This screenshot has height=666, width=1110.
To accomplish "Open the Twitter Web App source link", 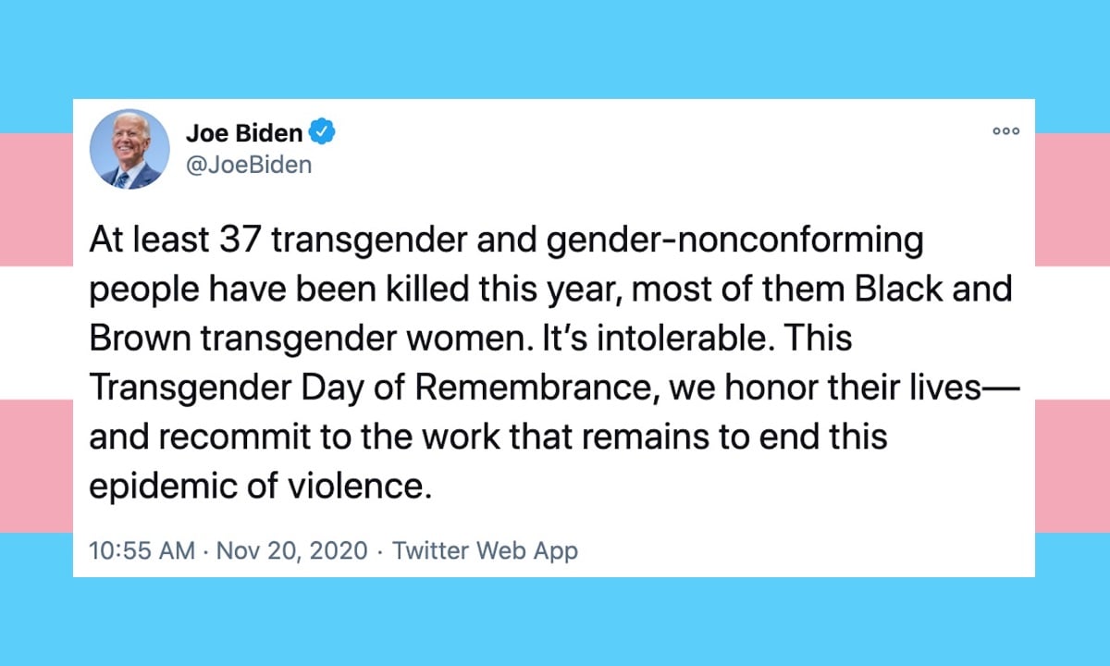I will tap(485, 550).
